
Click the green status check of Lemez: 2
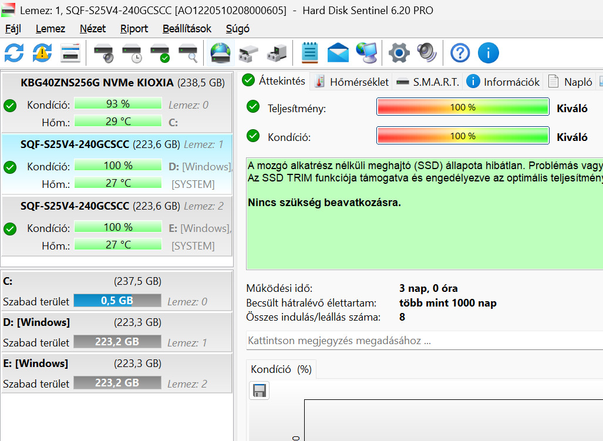(10, 229)
